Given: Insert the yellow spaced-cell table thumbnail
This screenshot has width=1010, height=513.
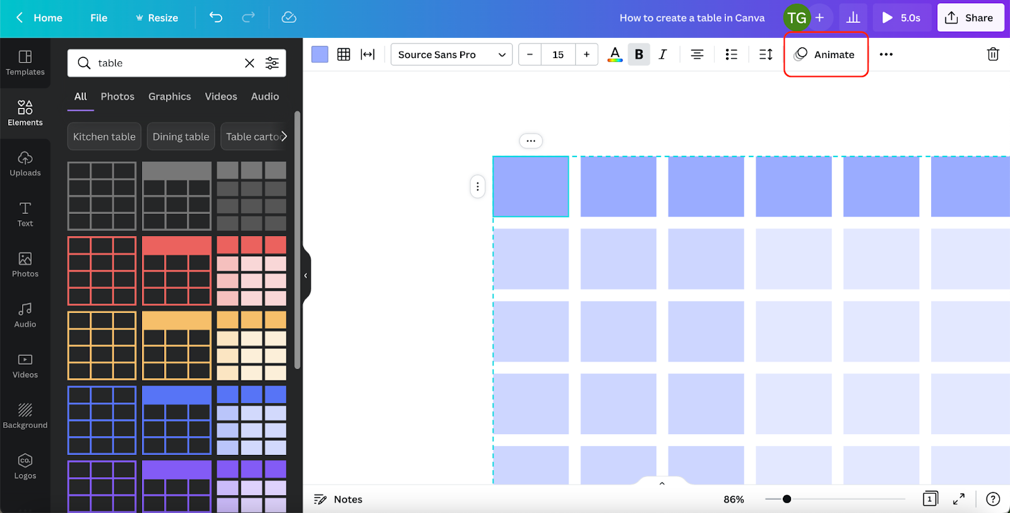Looking at the screenshot, I should (251, 346).
